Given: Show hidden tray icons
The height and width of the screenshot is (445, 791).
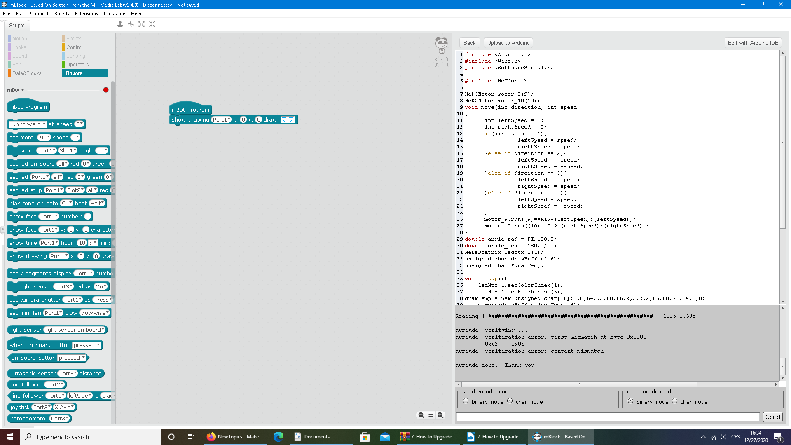Looking at the screenshot, I should [x=703, y=437].
